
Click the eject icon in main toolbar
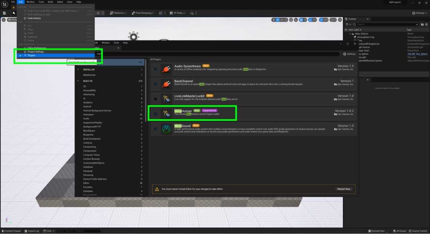[x=98, y=13]
